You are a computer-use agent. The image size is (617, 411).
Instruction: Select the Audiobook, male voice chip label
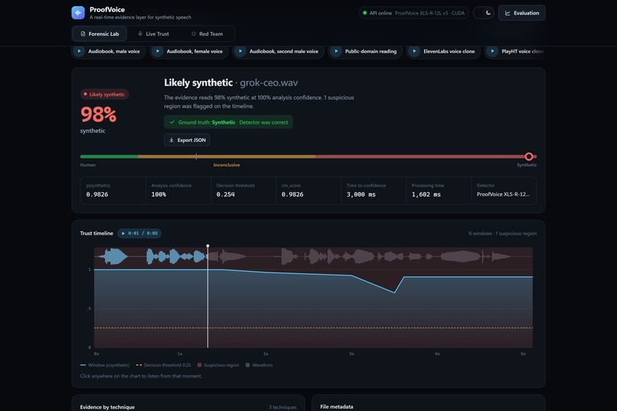pyautogui.click(x=114, y=51)
